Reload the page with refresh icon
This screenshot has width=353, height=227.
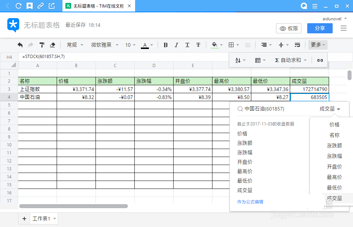(19, 6)
